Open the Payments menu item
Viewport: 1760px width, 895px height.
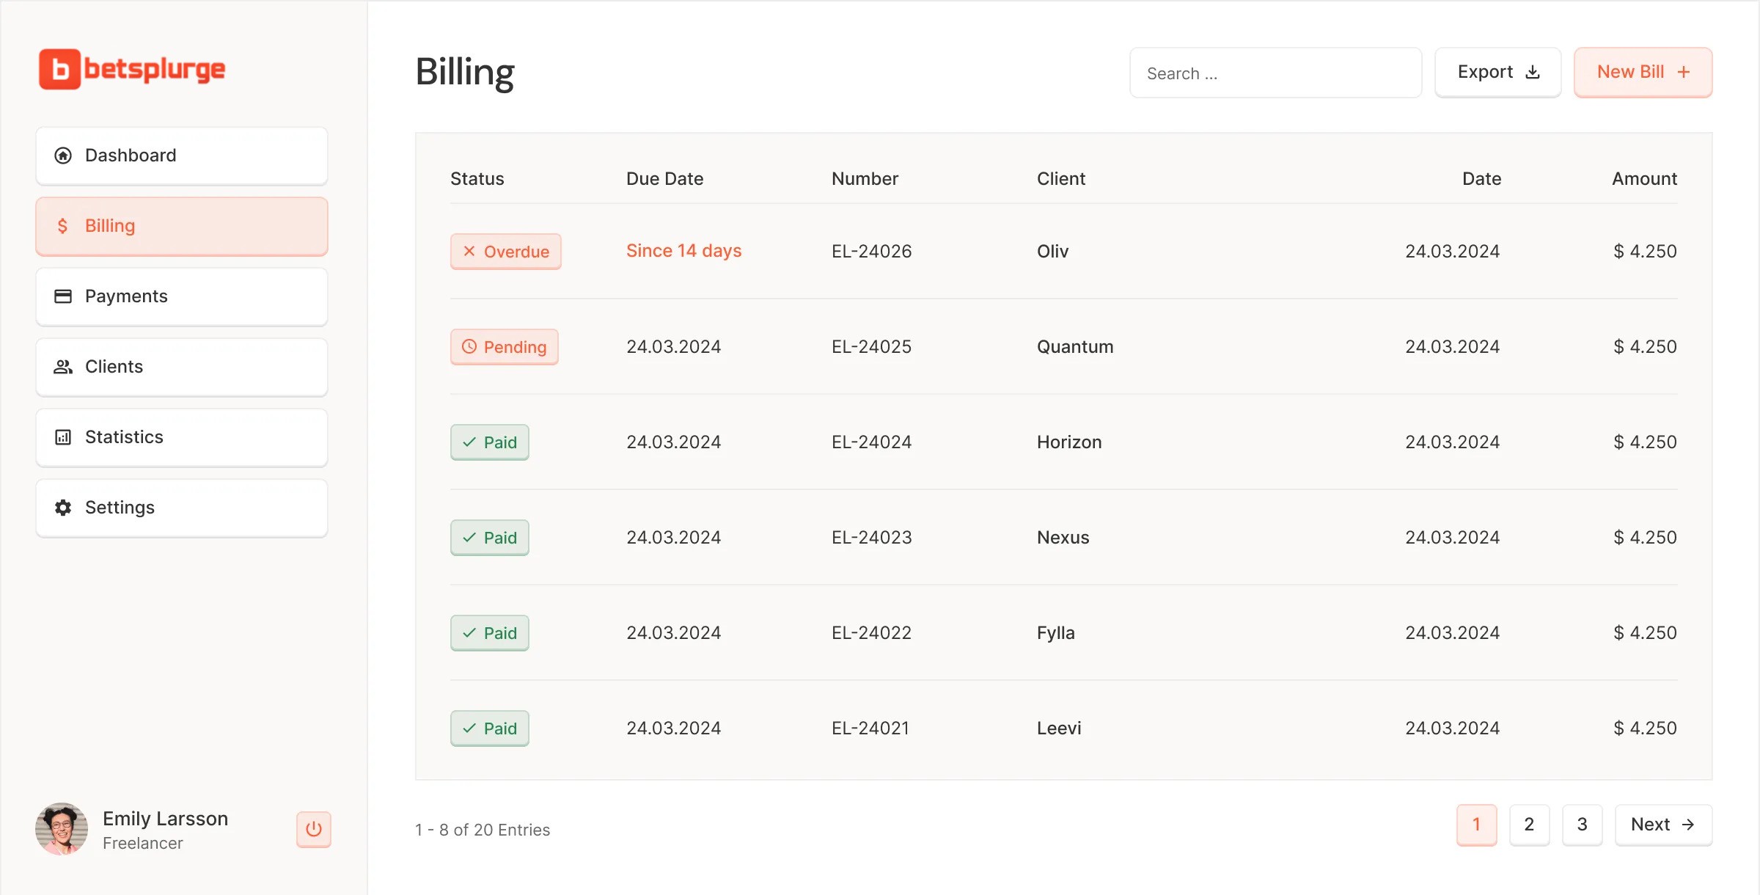click(182, 296)
